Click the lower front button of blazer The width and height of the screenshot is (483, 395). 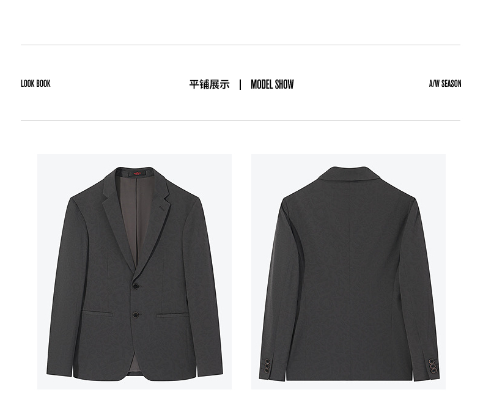136,314
